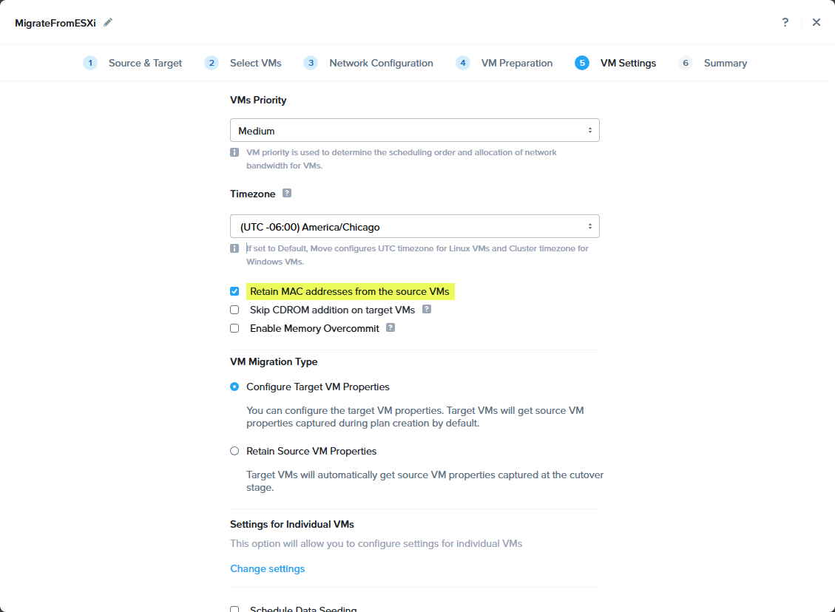Screen dimensions: 835x612
Task: Select Retain Source VM Properties radio button
Action: click(x=234, y=451)
